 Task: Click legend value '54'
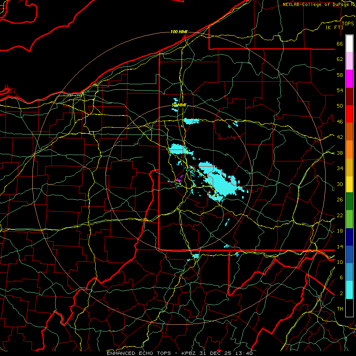pyautogui.click(x=340, y=90)
